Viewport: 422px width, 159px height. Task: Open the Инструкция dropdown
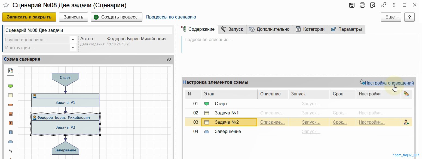73,48
